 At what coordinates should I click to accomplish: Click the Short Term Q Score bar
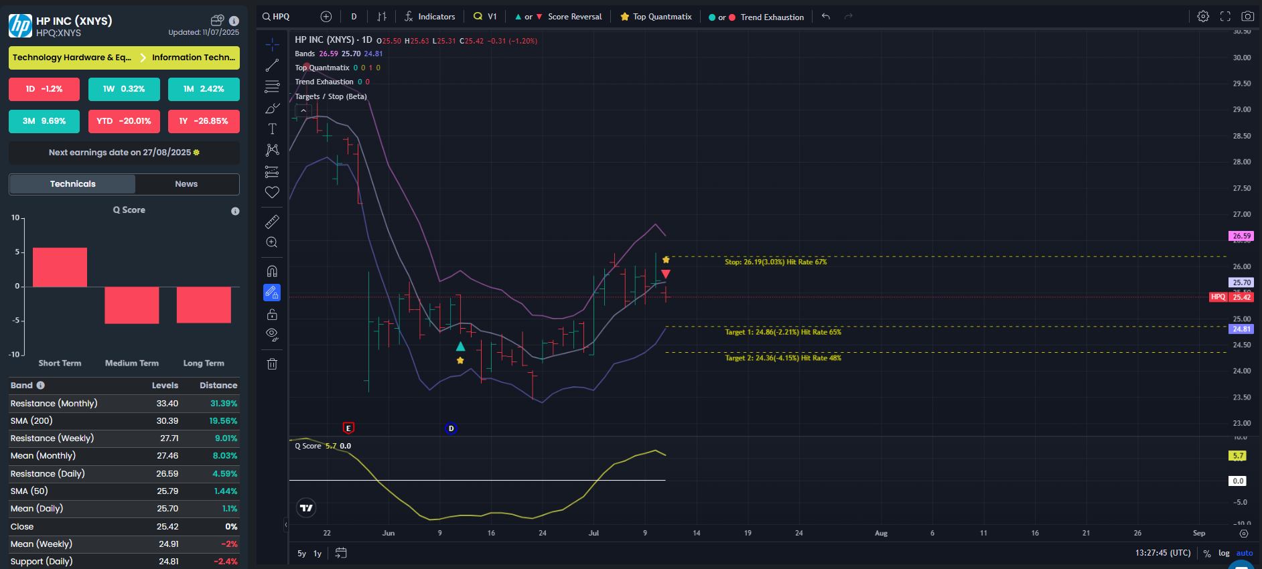pos(60,267)
